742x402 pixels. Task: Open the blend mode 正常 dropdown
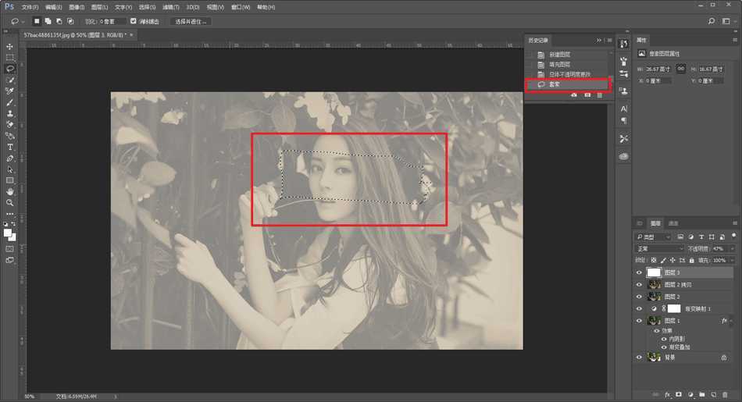pyautogui.click(x=659, y=248)
